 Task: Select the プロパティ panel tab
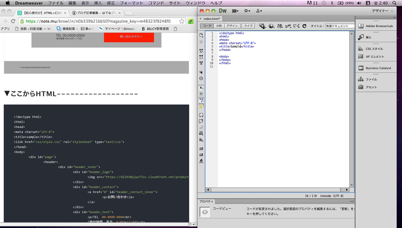pyautogui.click(x=206, y=202)
